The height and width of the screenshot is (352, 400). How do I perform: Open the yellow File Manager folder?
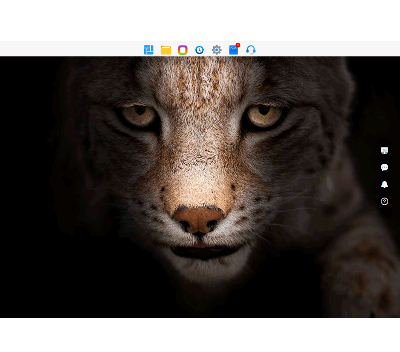166,50
